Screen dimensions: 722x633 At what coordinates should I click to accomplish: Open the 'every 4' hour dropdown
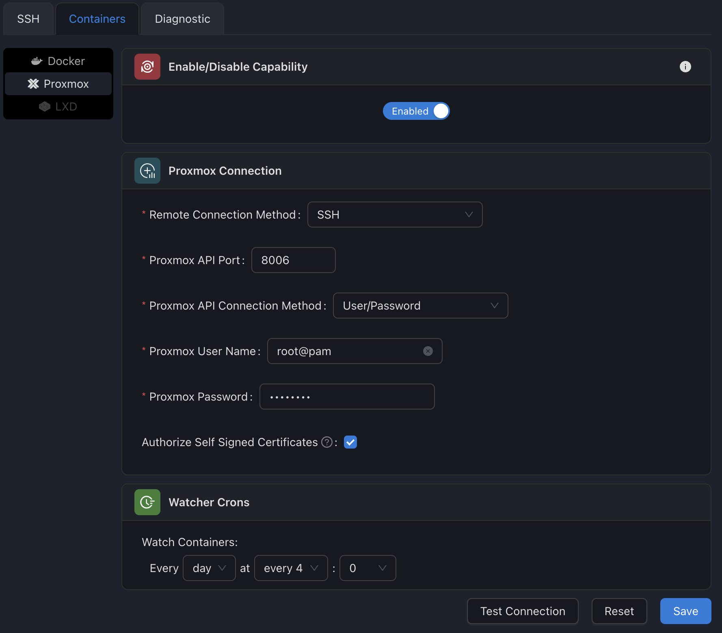pos(291,568)
